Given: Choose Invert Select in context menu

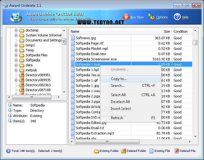Looking at the screenshot, I should point(131,109).
